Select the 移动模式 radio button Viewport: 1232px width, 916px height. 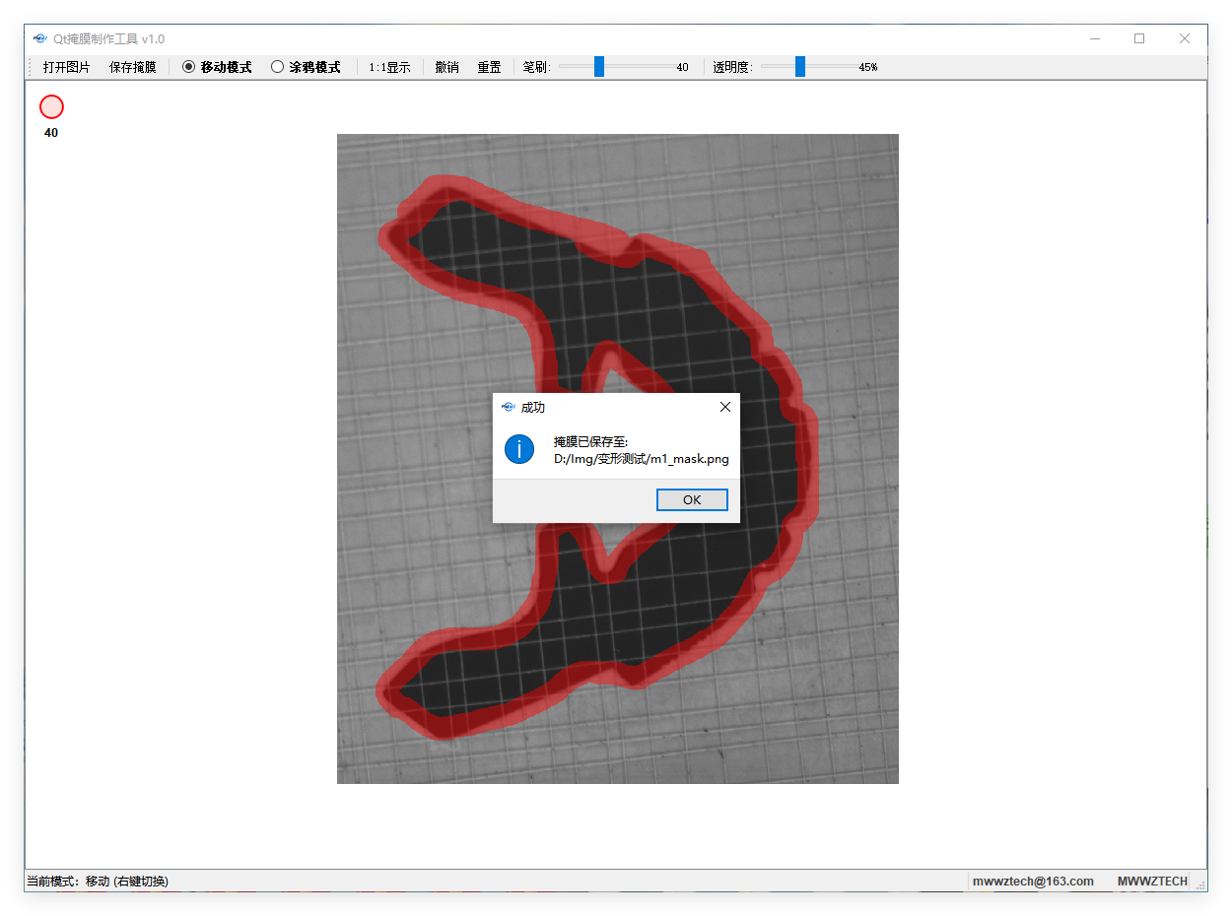pos(189,67)
